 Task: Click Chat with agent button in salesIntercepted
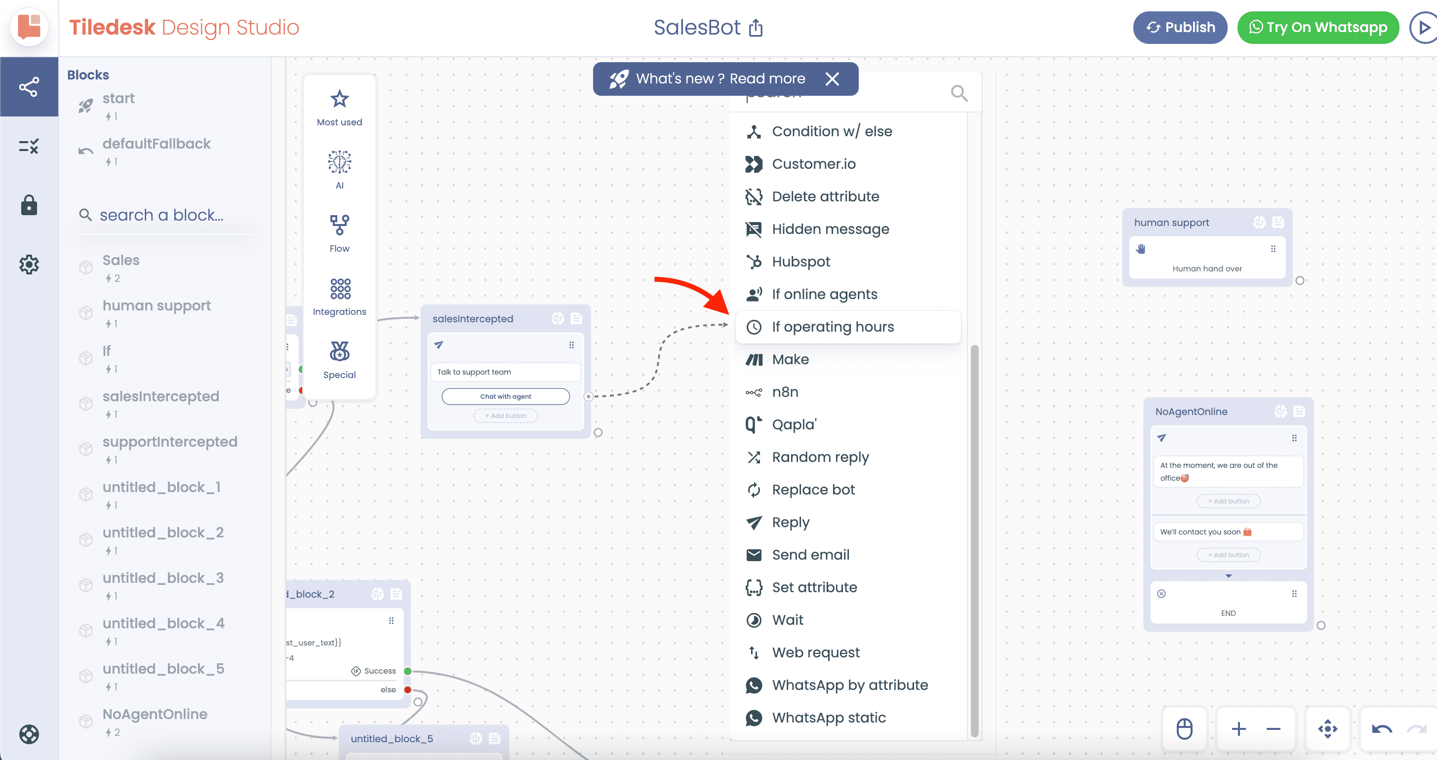click(505, 396)
